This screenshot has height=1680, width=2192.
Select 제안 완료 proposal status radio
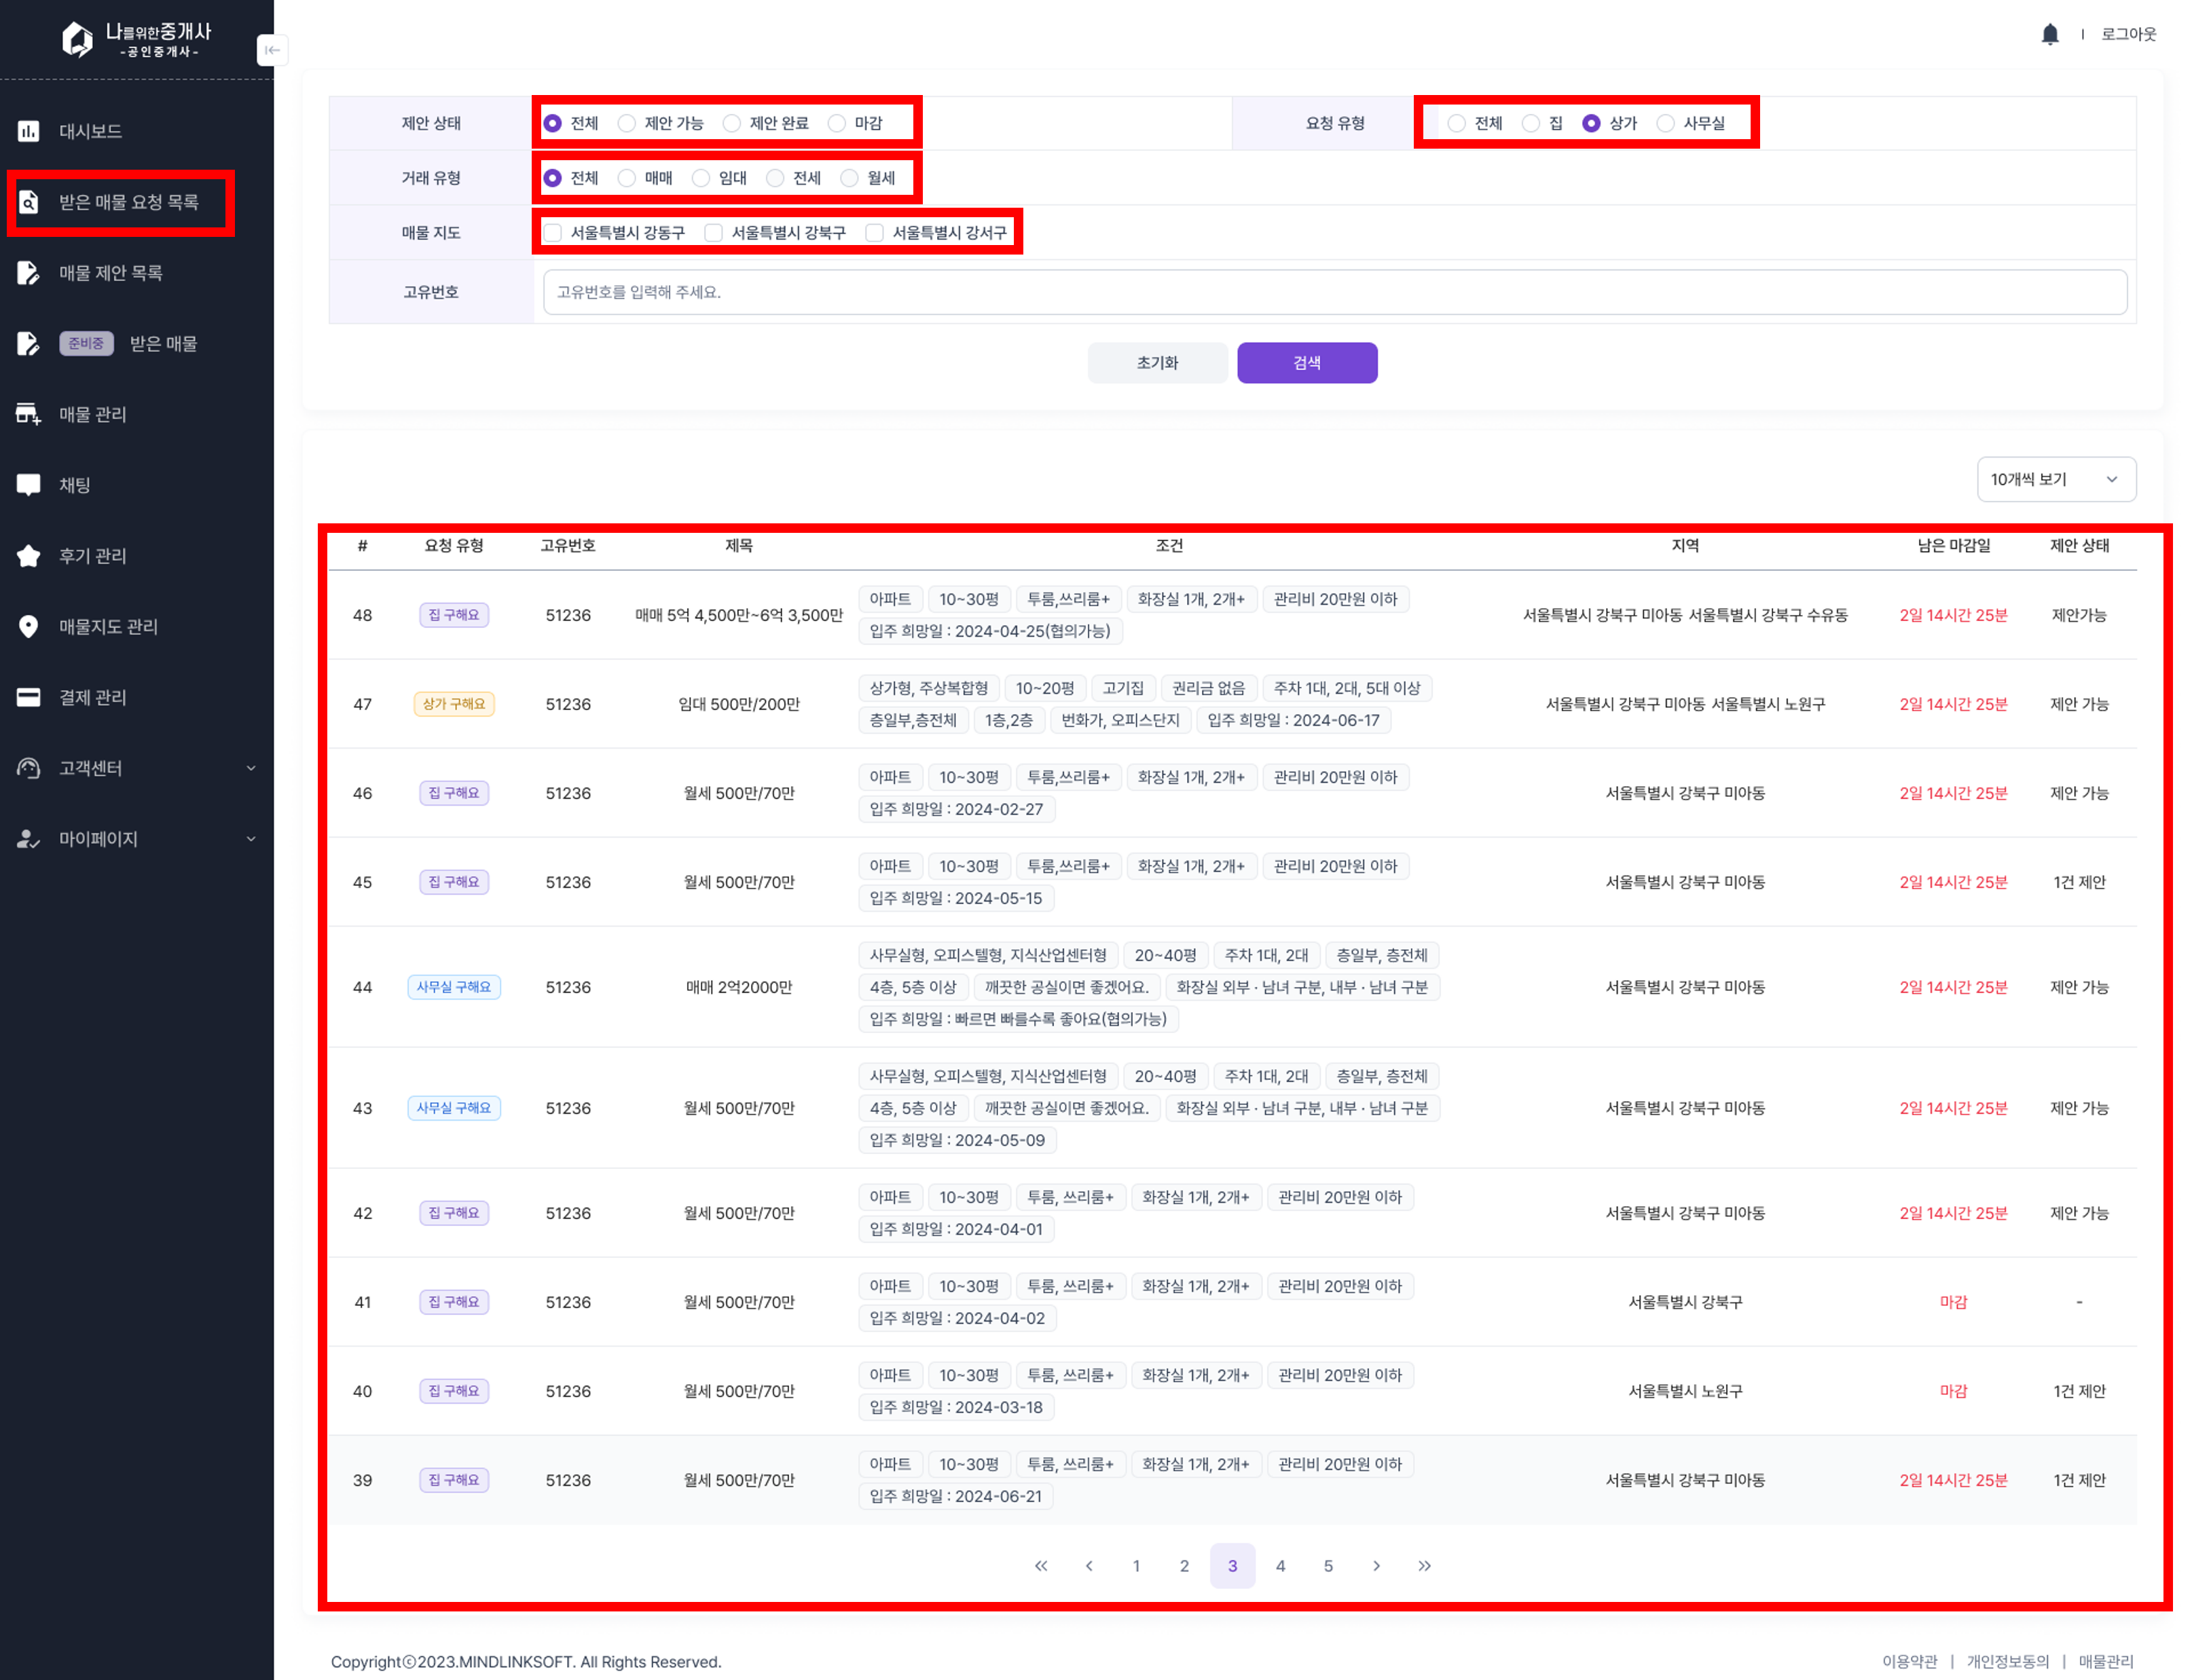732,123
